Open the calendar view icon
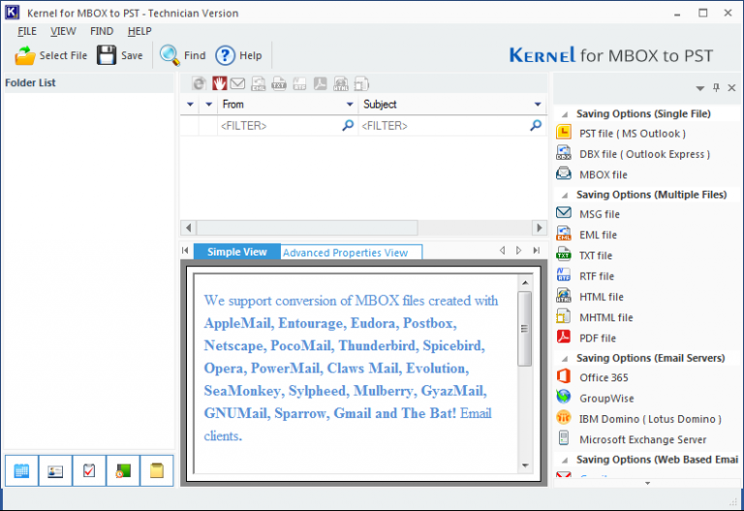 tap(21, 471)
